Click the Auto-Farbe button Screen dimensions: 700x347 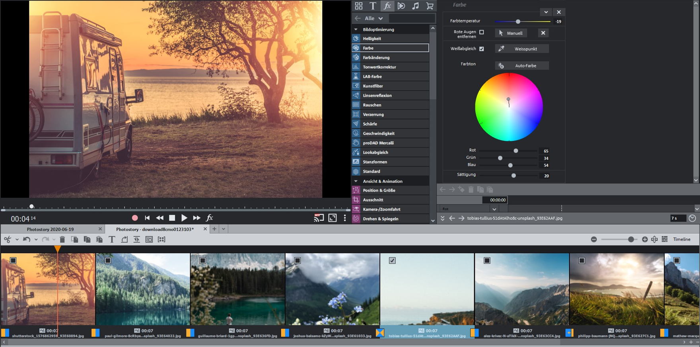click(x=522, y=66)
